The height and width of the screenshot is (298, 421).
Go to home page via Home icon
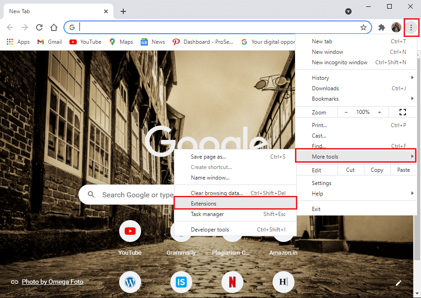pos(54,27)
